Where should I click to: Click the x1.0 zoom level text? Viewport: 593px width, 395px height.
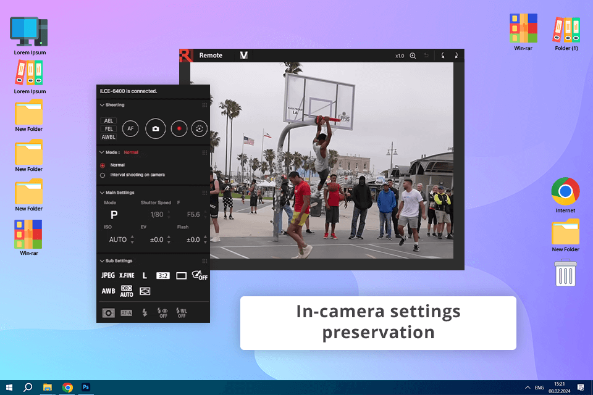(400, 56)
